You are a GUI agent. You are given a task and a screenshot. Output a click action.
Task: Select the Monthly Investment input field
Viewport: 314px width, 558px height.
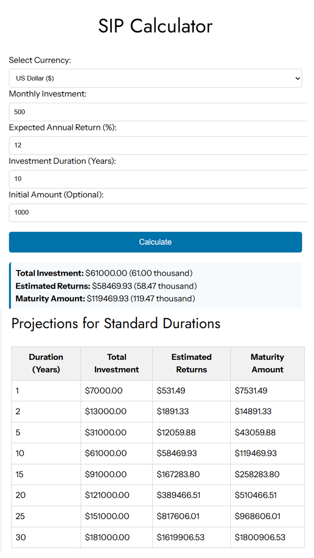[x=156, y=112]
